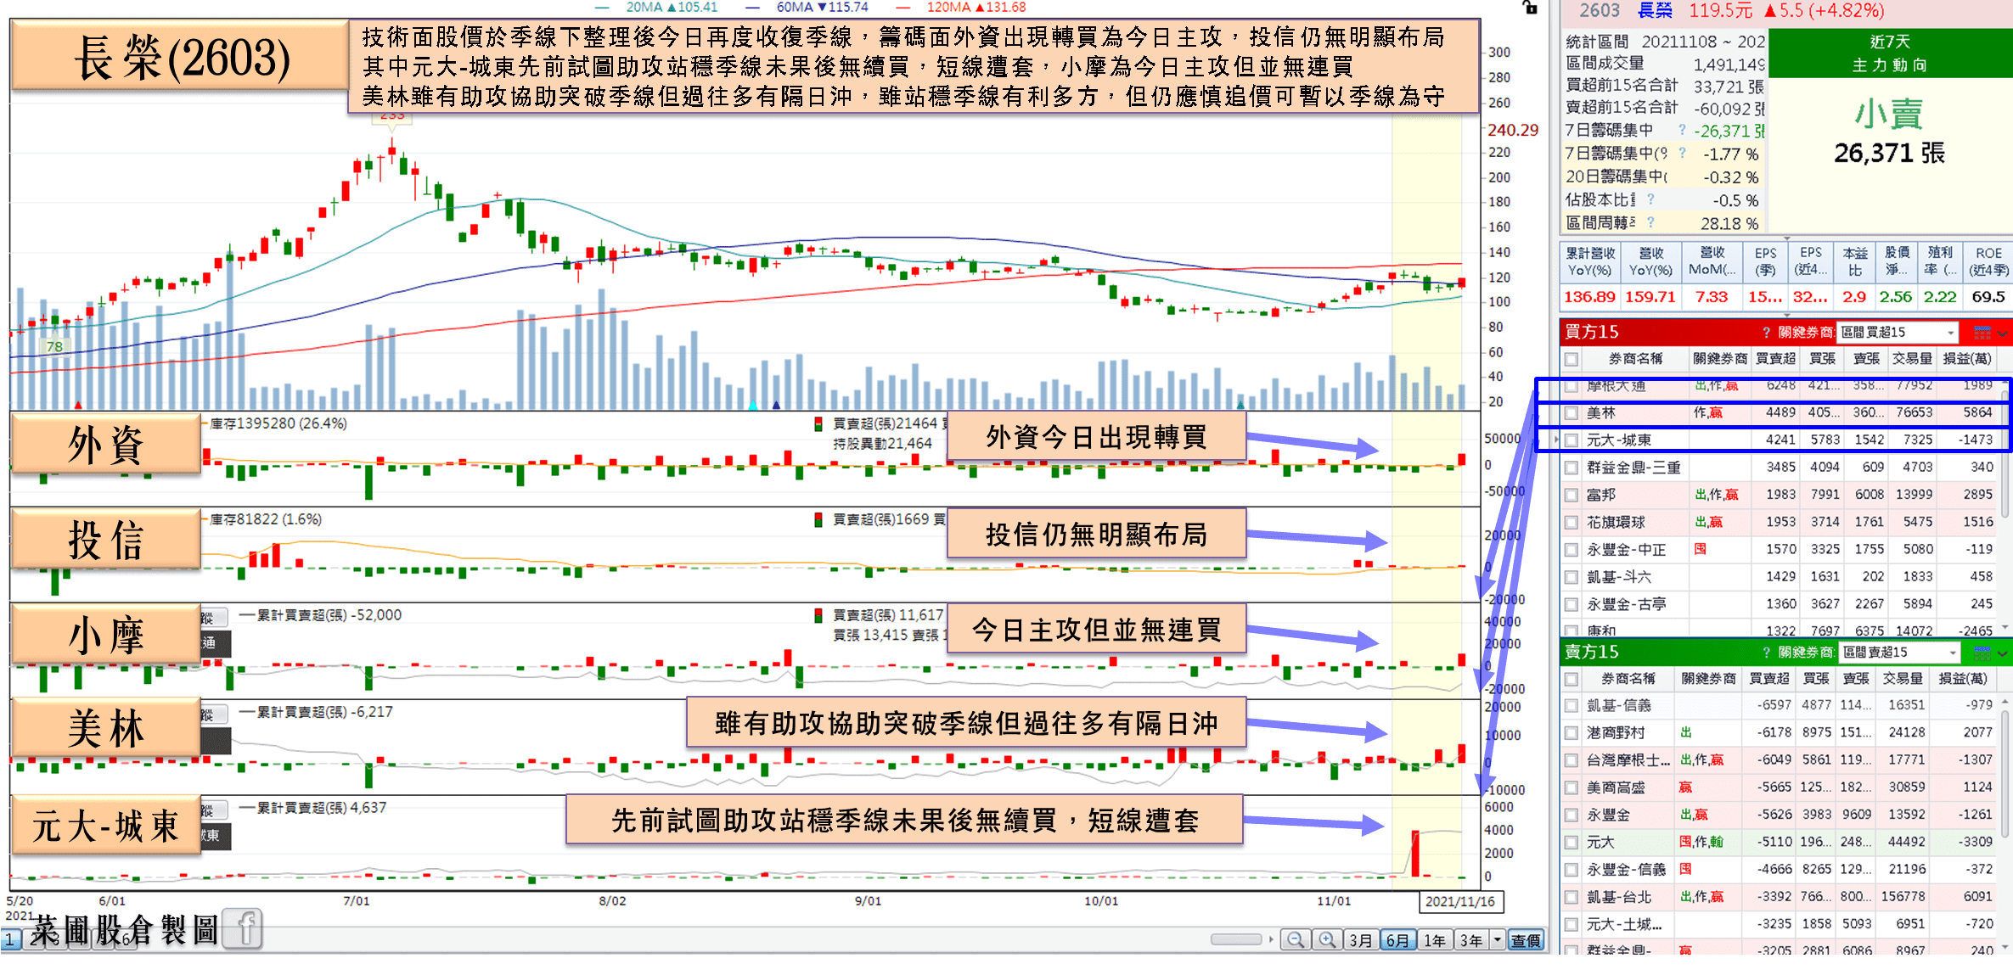The image size is (2013, 975).
Task: Expand chevron at right of 賣方15 header
Action: (x=2003, y=653)
